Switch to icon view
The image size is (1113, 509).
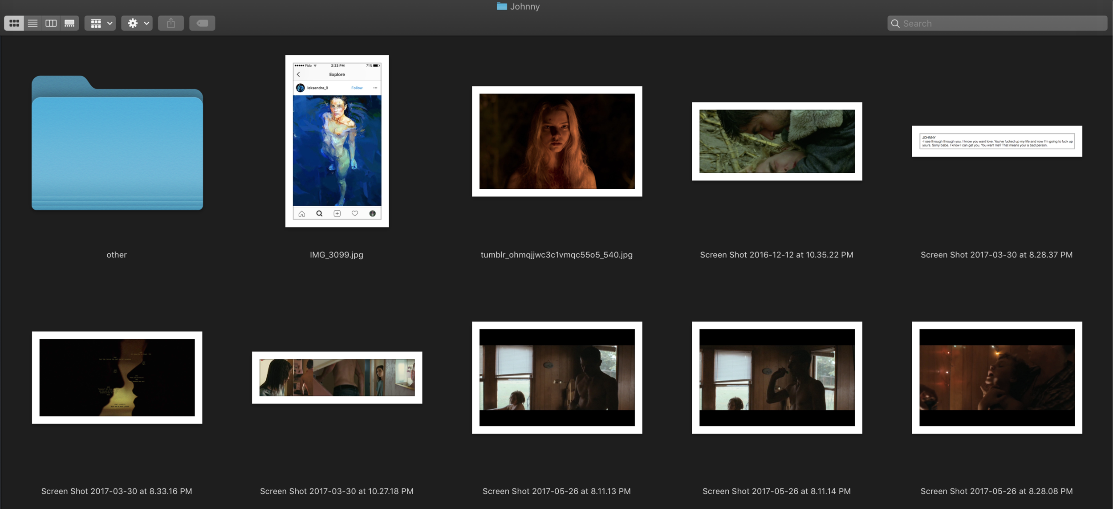click(x=14, y=23)
